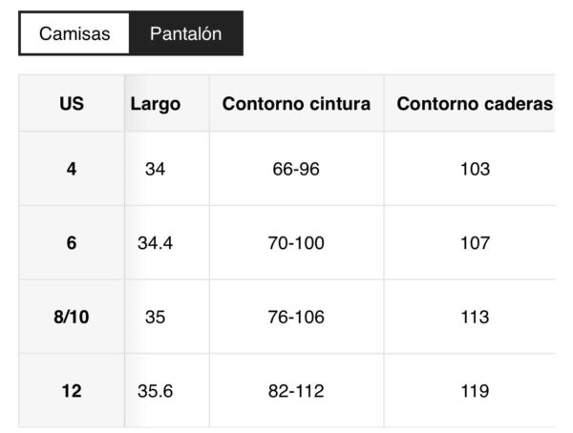Image resolution: width=573 pixels, height=433 pixels.
Task: Select the US size 4 row label
Action: [72, 170]
